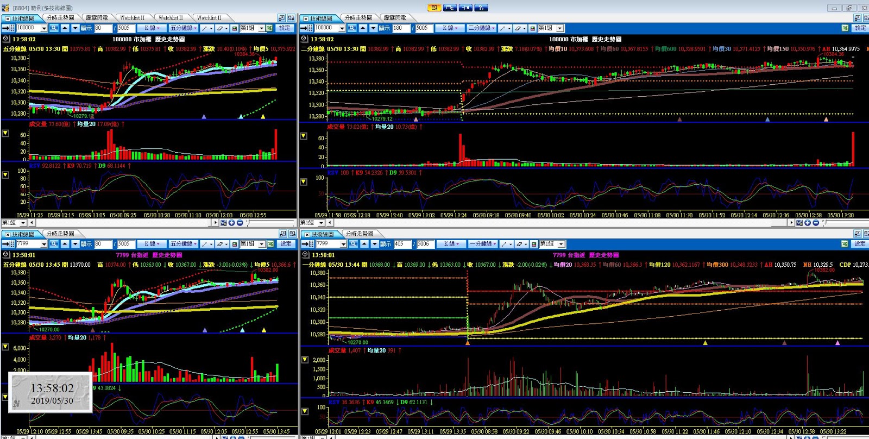Zoom in with plus icon under top-right chart
The height and width of the screenshot is (439, 869).
click(807, 223)
